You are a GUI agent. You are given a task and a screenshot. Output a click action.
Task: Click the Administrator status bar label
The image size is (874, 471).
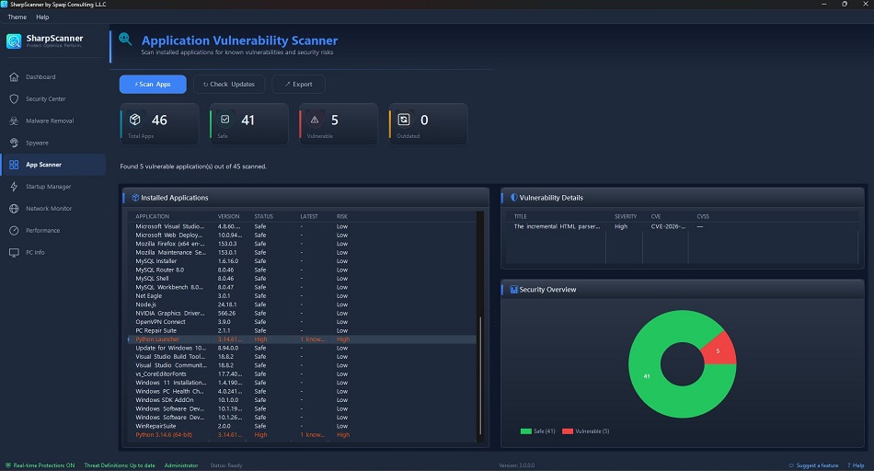coord(181,465)
